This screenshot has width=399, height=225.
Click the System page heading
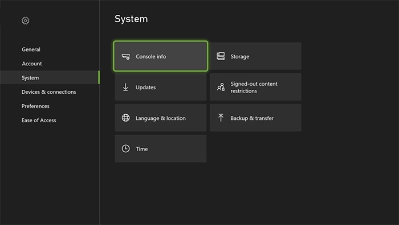131,19
